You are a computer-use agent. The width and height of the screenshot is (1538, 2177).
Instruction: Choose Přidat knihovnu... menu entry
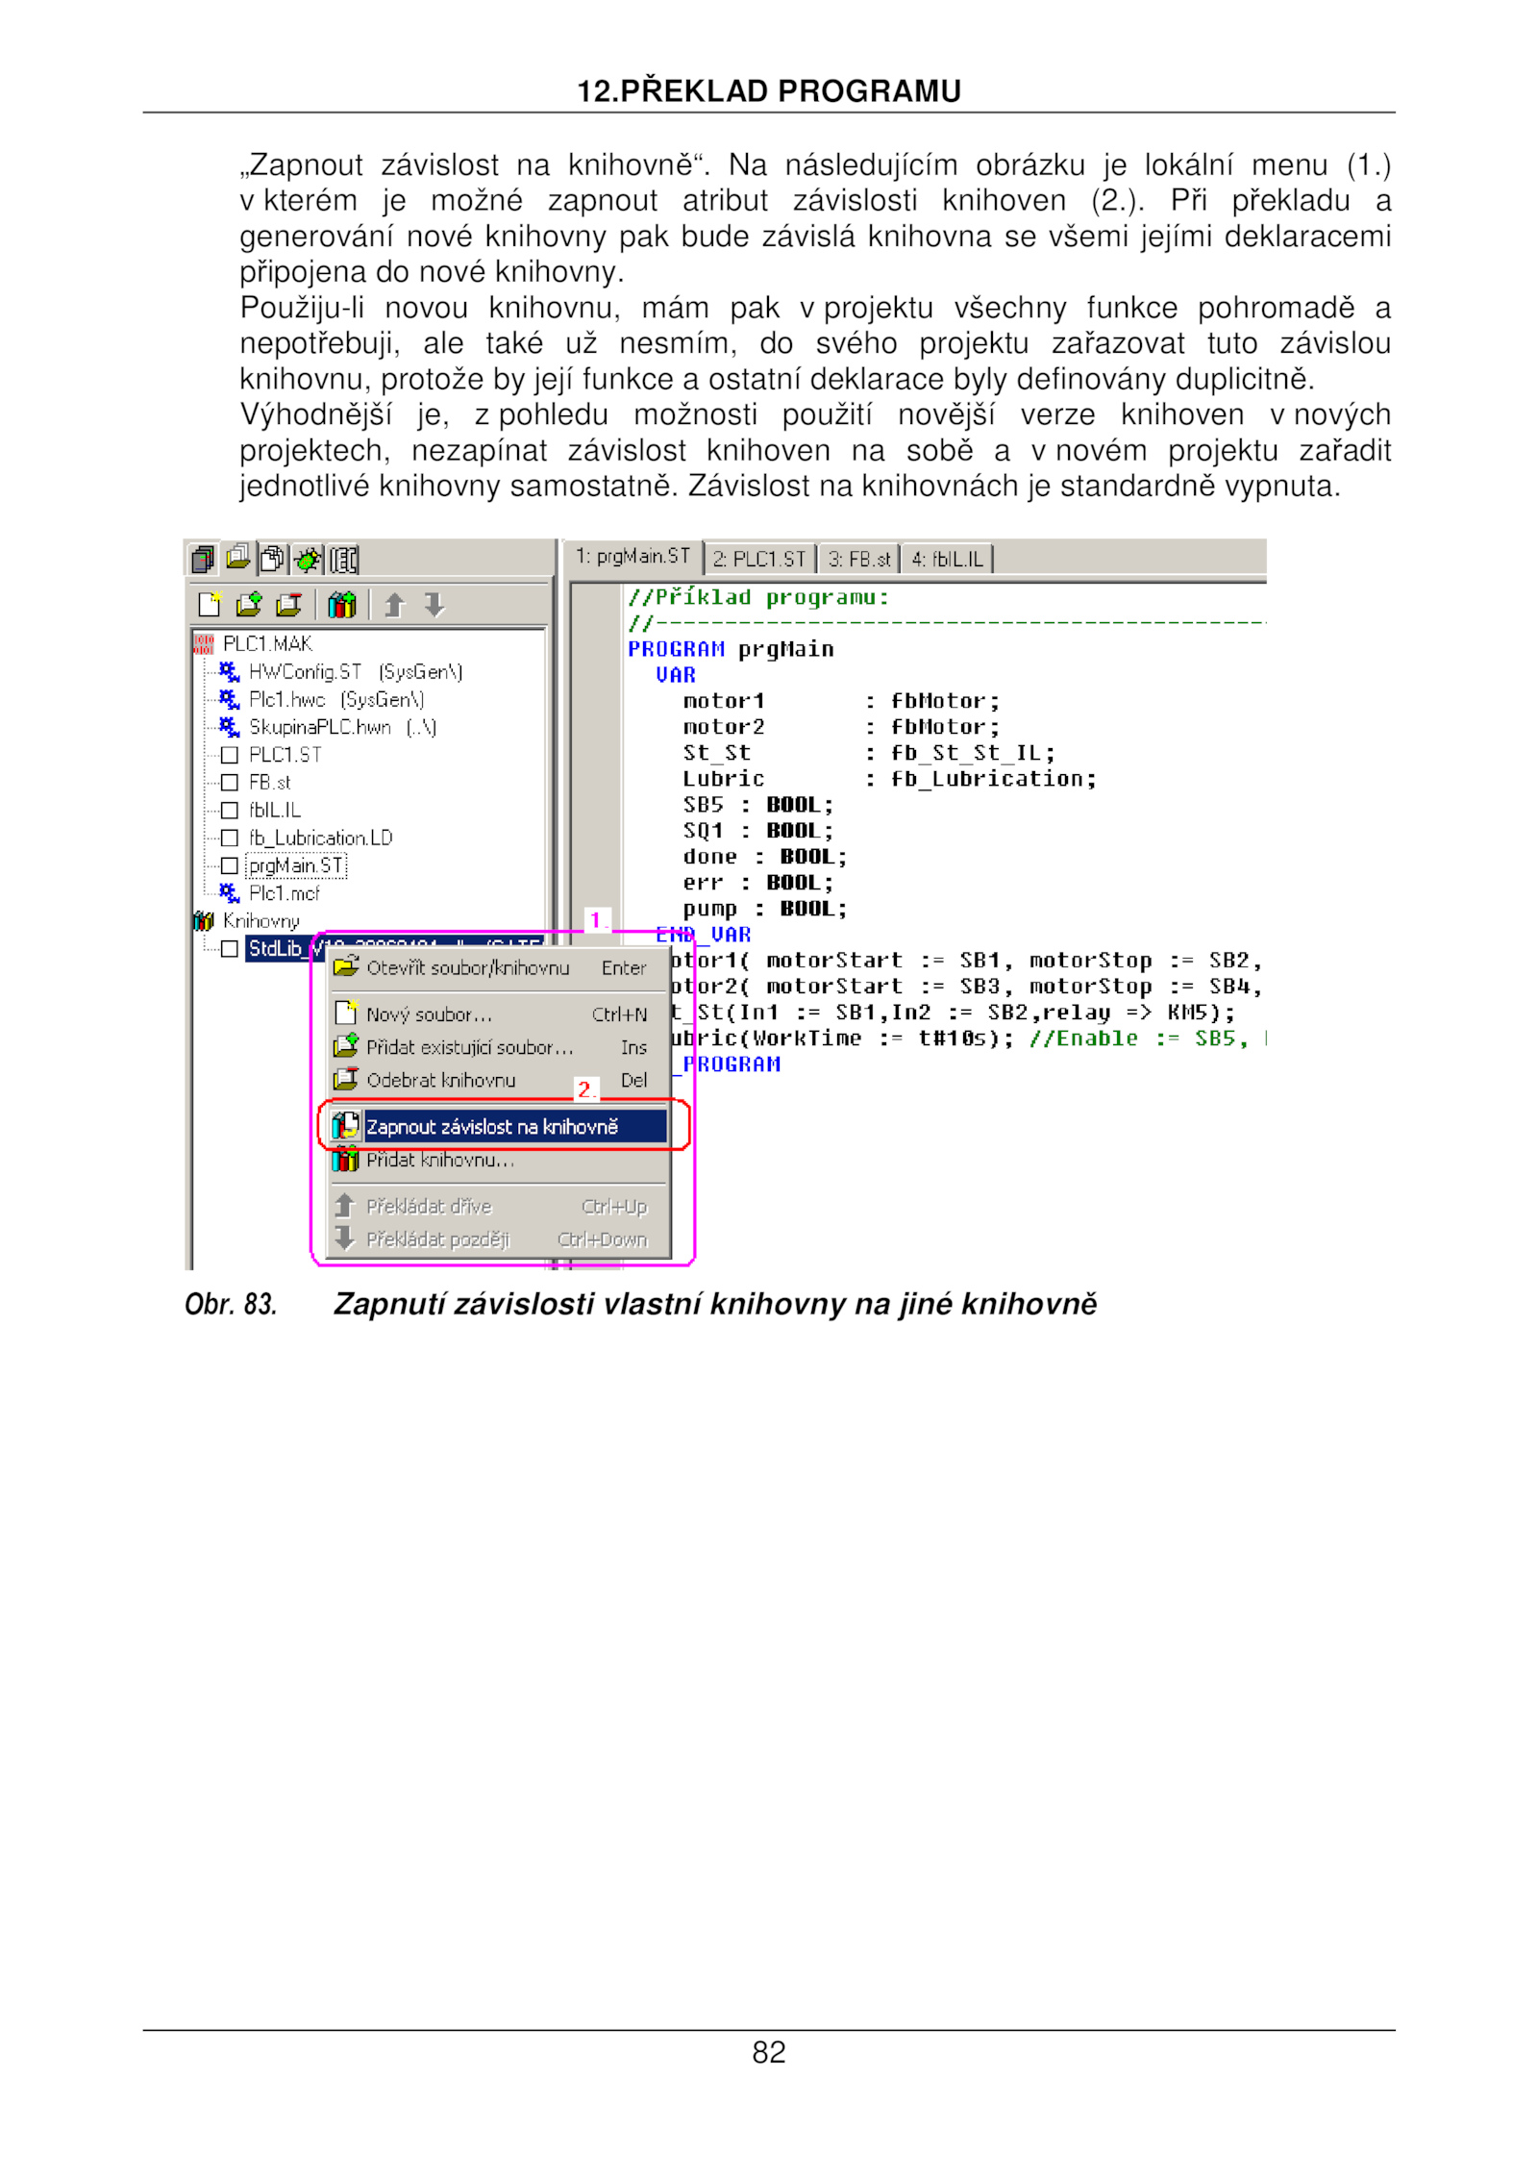(x=499, y=1161)
